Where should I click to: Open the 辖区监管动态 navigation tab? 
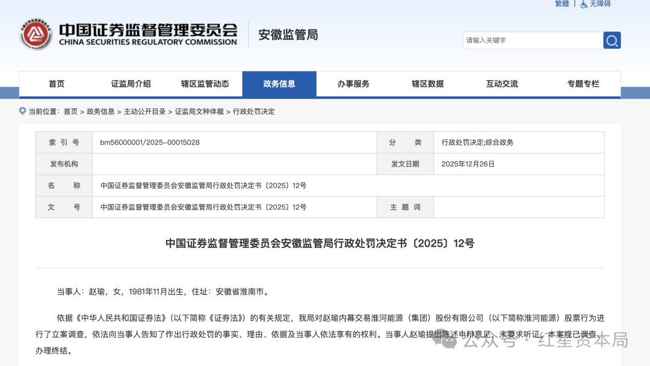click(205, 84)
